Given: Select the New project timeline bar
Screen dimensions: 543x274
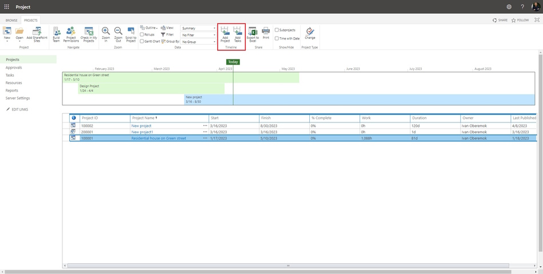Looking at the screenshot, I should click(x=360, y=100).
